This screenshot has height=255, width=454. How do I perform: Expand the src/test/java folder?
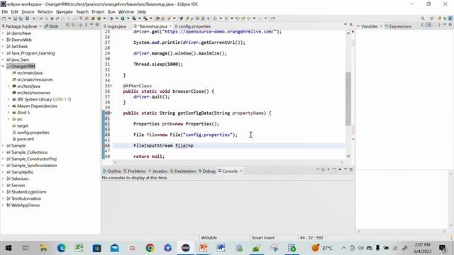(9, 86)
